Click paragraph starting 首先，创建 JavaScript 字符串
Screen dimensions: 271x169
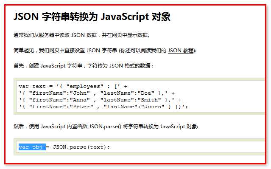pos(84,66)
